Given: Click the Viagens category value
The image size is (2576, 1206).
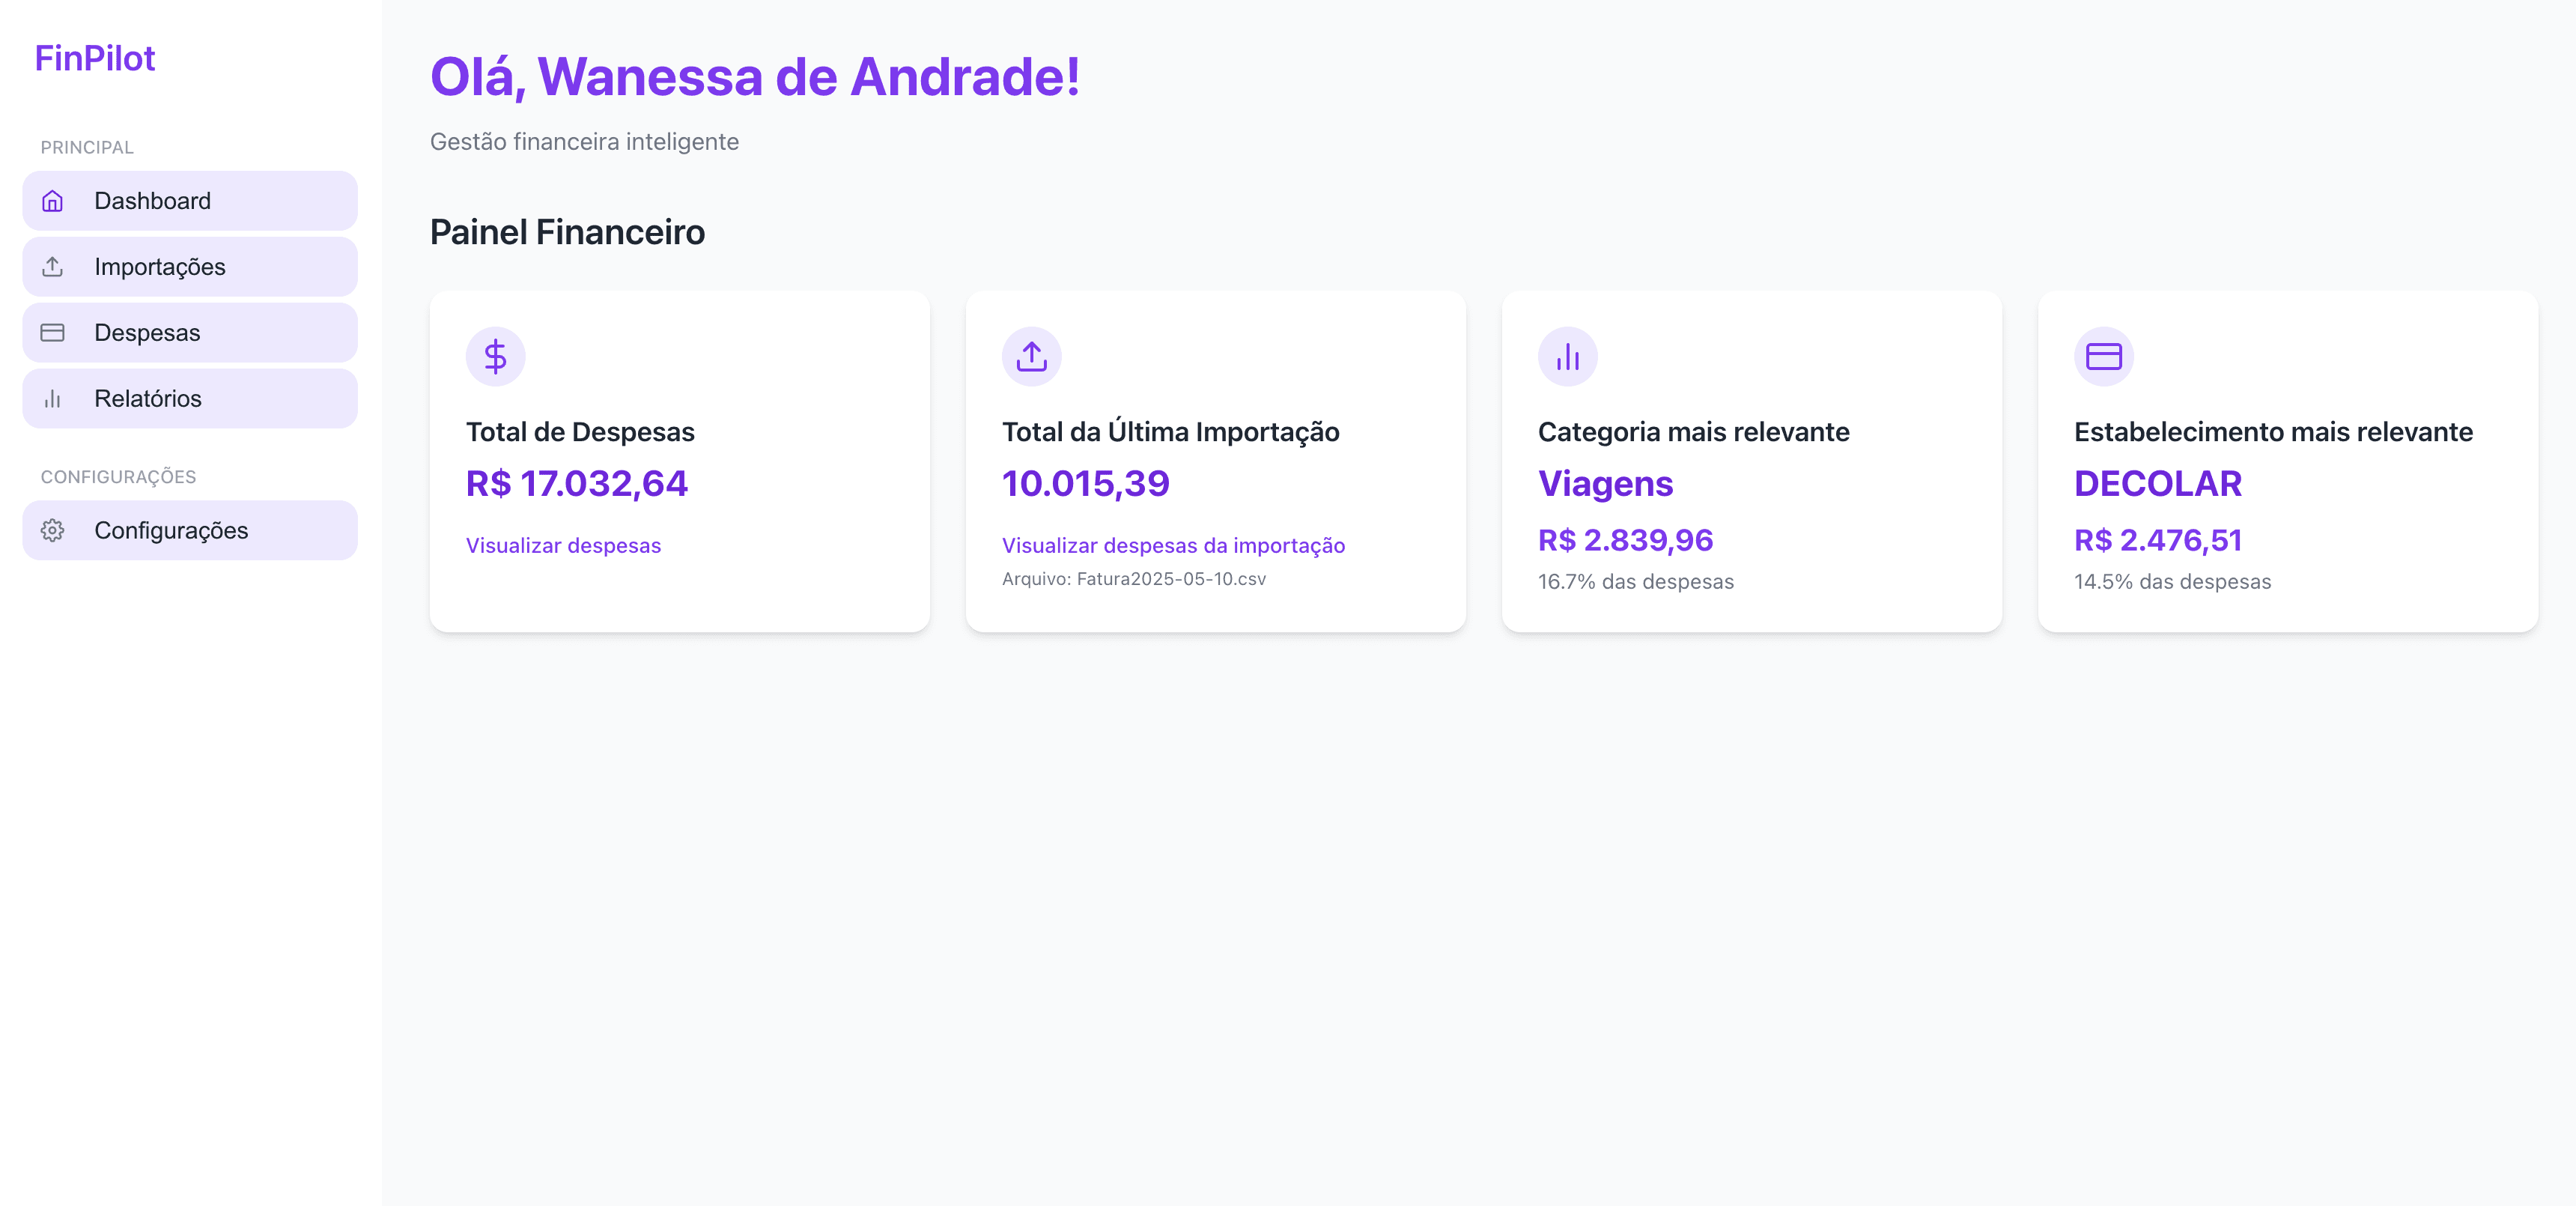Looking at the screenshot, I should 1605,484.
